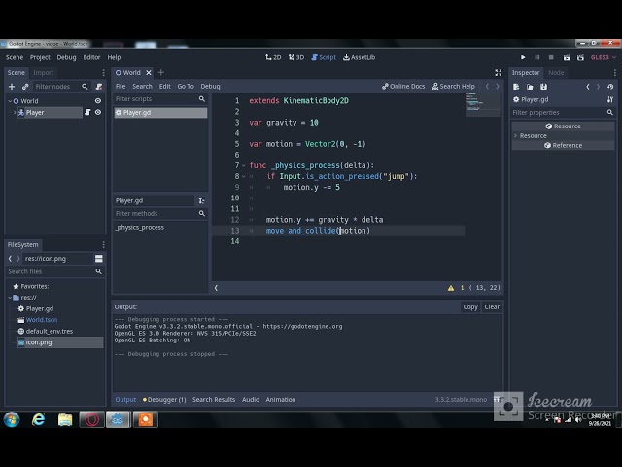Toggle visibility of the Player node
This screenshot has height=467, width=622.
[x=98, y=113]
